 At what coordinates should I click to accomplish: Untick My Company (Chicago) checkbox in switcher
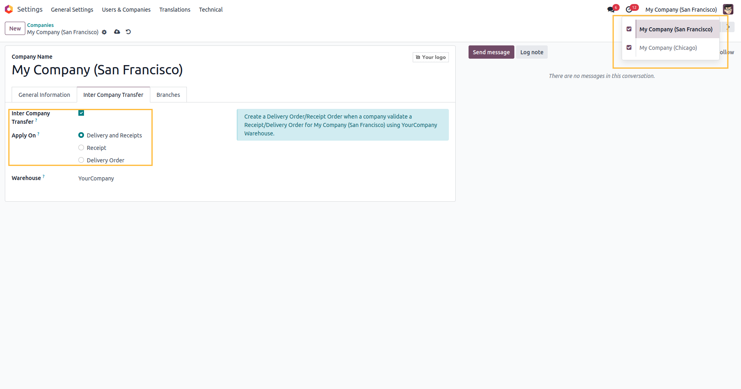[x=629, y=47]
